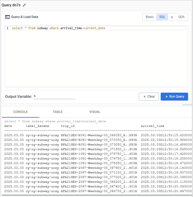
Task: Click the Clear button
Action: [x=149, y=97]
